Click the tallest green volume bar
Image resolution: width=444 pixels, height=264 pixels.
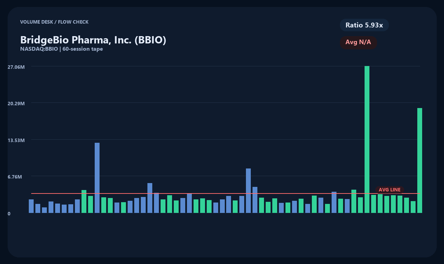coord(367,139)
